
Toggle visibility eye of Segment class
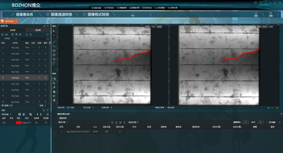(x=4, y=123)
